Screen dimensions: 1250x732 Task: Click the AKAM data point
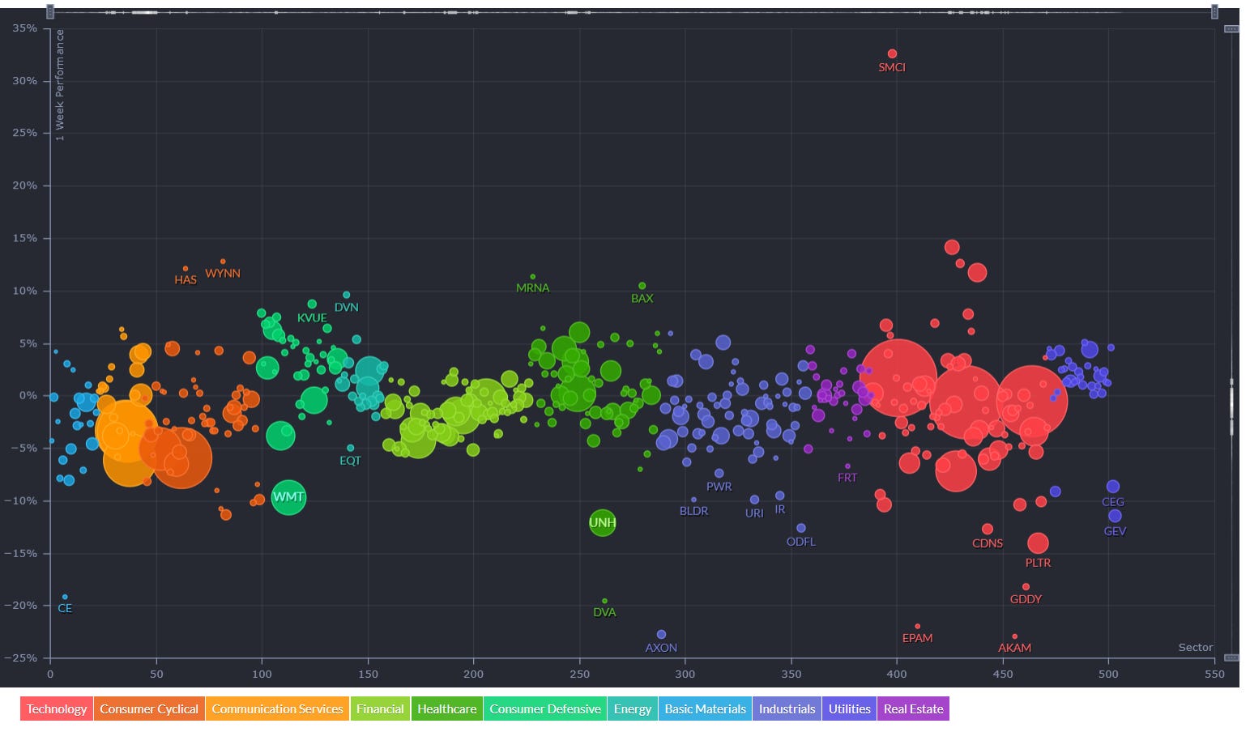pos(1014,636)
